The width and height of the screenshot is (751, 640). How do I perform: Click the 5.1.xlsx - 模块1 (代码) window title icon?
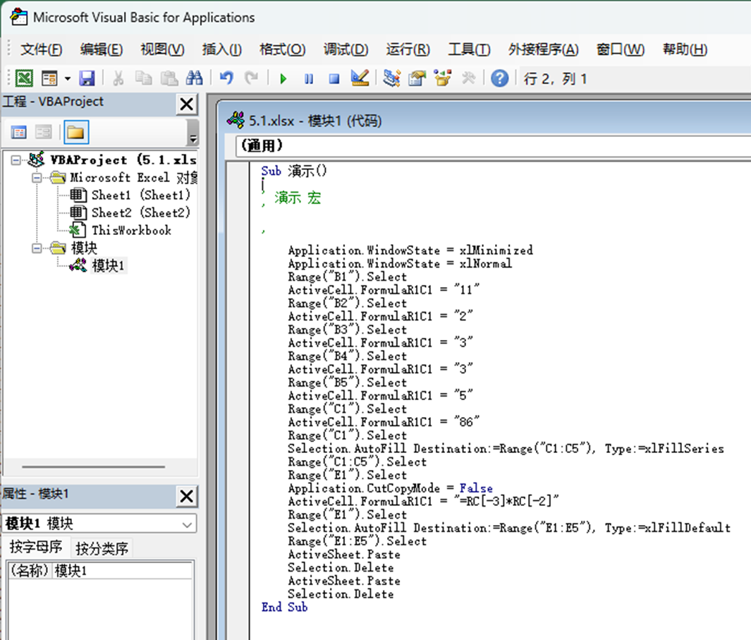click(x=235, y=120)
